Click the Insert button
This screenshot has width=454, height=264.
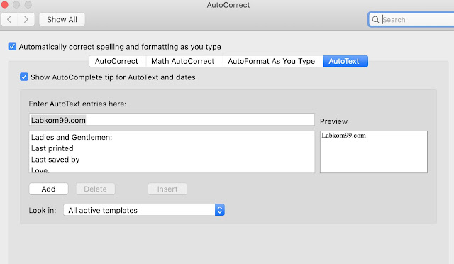click(167, 189)
